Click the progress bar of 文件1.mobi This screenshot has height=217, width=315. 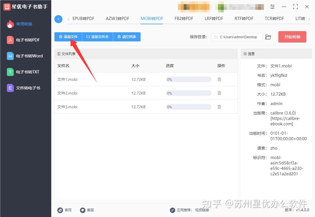(x=188, y=79)
